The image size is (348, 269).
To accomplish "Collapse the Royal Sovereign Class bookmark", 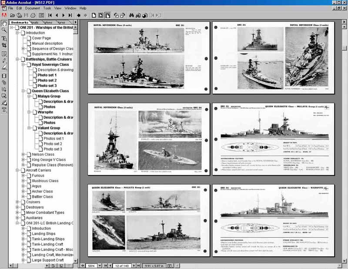I will pos(23,64).
